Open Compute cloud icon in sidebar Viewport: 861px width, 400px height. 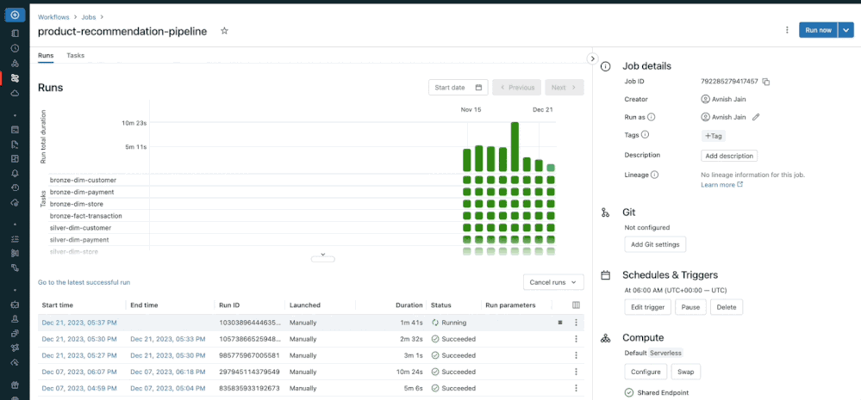[x=15, y=93]
